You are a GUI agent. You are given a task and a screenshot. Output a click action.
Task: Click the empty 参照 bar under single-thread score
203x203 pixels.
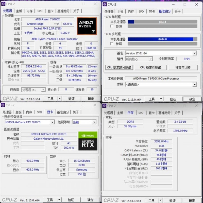pos(162,26)
